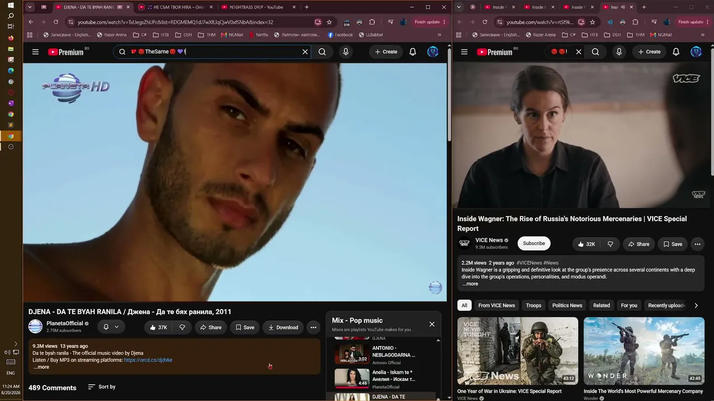Show next filter chips with arrow

[696, 305]
